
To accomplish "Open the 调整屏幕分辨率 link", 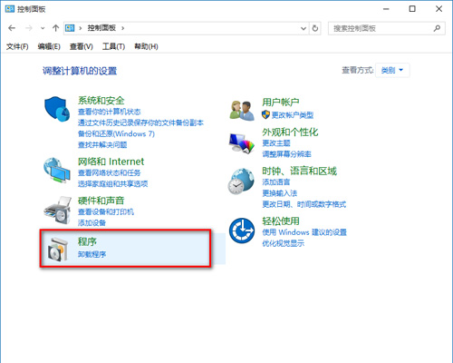I will 286,154.
